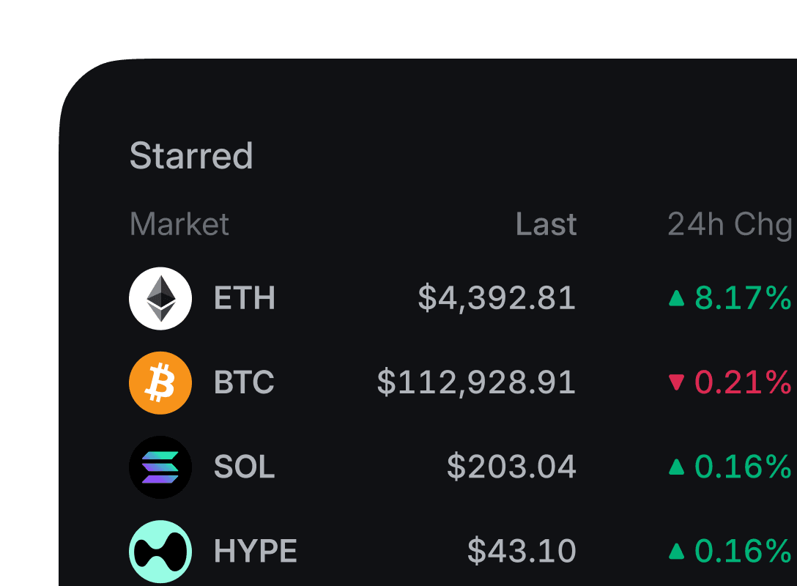The width and height of the screenshot is (797, 586).
Task: Click the Bitcoin coin icon
Action: pos(160,382)
